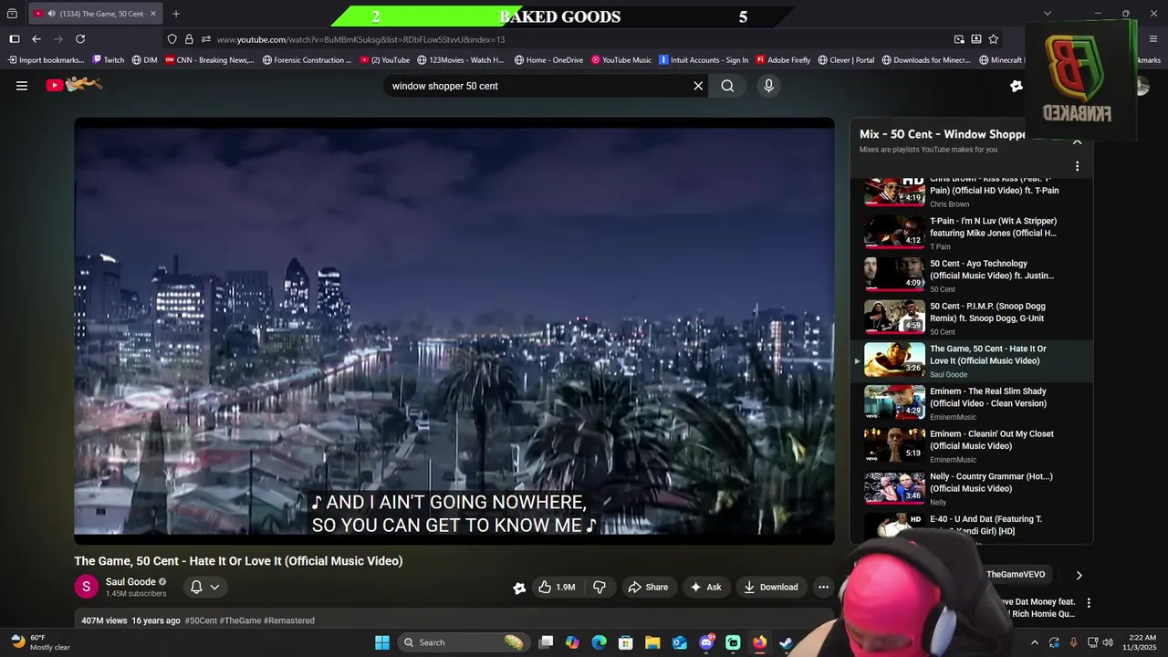The height and width of the screenshot is (657, 1168).
Task: Visit the Saul Goode channel name link
Action: 130,581
